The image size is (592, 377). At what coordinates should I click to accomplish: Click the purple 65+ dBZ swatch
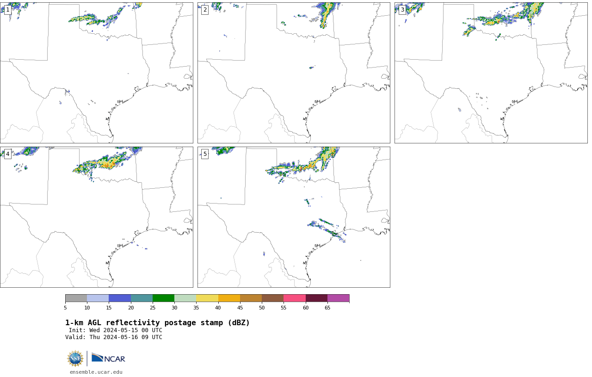point(338,298)
